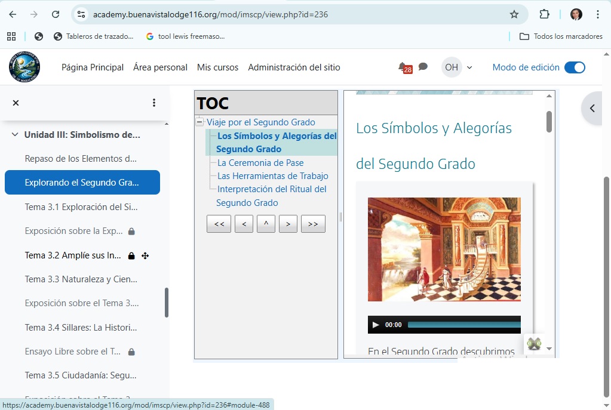This screenshot has height=410, width=611.
Task: Click the move icon beside Tema 3.2
Action: [x=145, y=255]
